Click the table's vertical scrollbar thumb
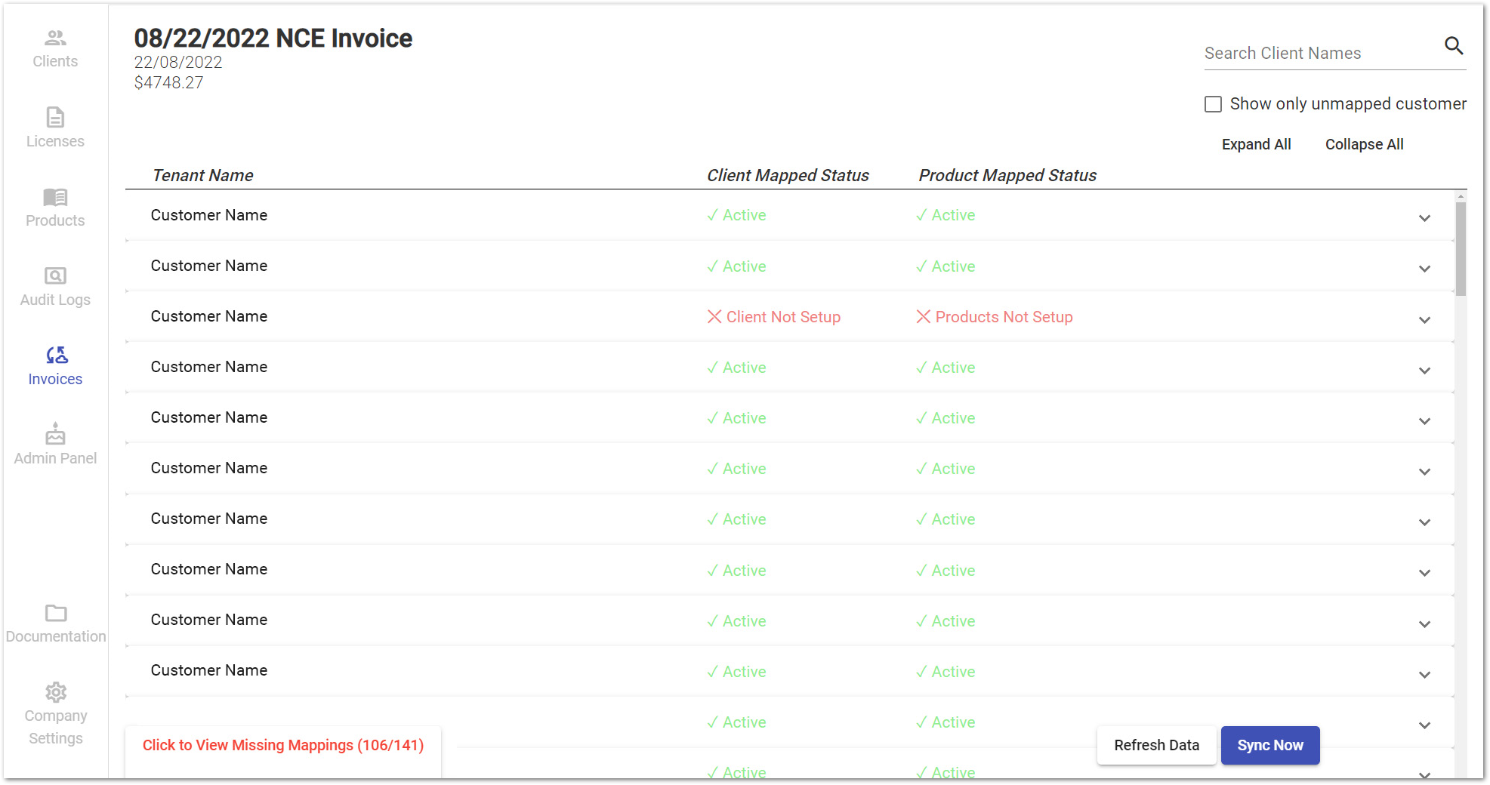 (1461, 249)
